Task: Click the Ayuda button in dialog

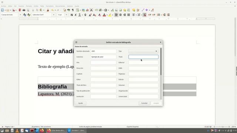Action: pos(81,103)
